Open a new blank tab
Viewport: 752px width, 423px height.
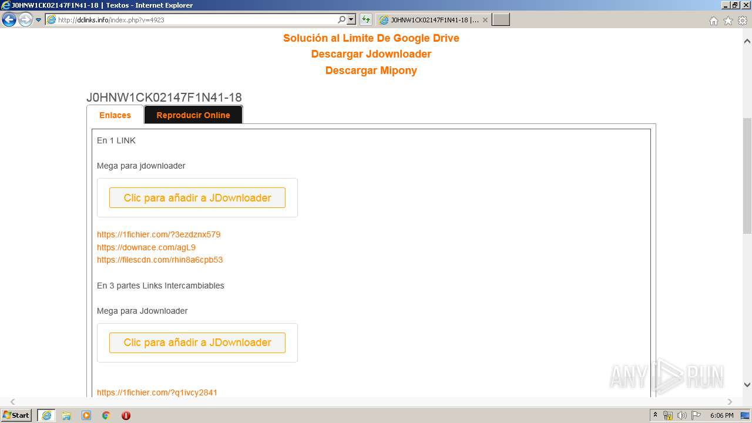pos(501,20)
